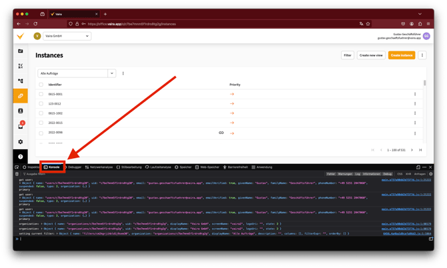
Task: Click the link icon on row 2022-0098
Action: click(x=221, y=133)
